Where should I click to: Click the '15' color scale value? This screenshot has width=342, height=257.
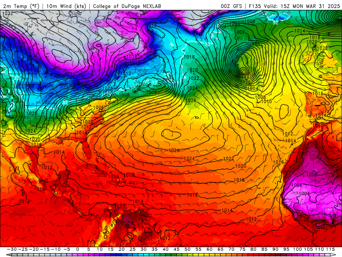[x=111, y=249]
